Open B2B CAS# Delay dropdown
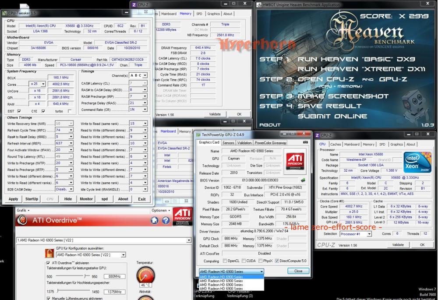Screen dimensions: 438x300 (x=71, y=189)
